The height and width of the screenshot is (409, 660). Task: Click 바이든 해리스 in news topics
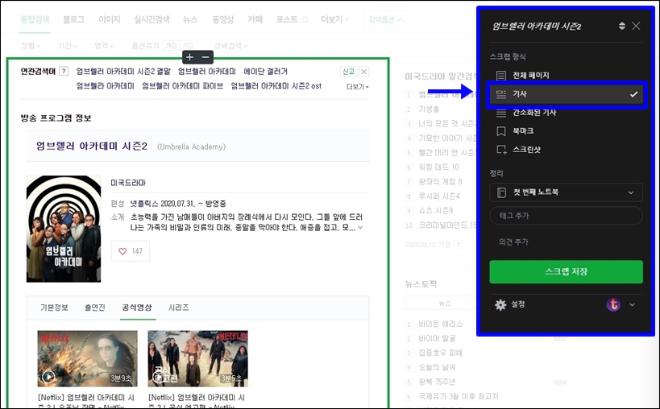tap(440, 324)
